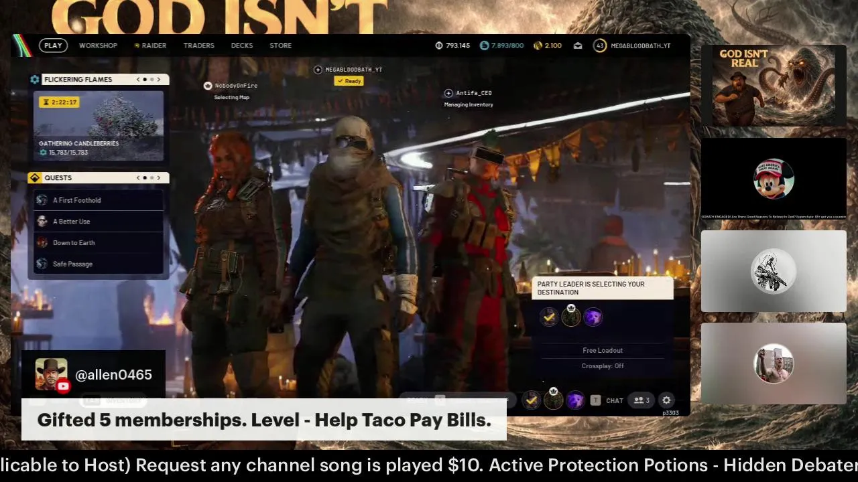858x482 pixels.
Task: Click the gold tokens 2,100 counter
Action: pyautogui.click(x=548, y=46)
